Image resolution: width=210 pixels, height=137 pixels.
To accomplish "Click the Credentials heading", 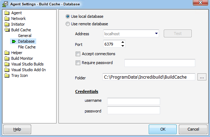I will pos(87,91).
